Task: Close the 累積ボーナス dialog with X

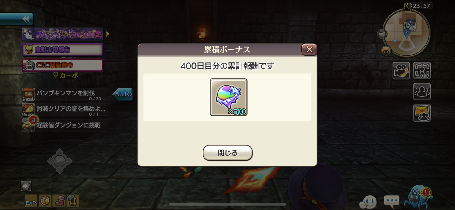Action: tap(309, 49)
